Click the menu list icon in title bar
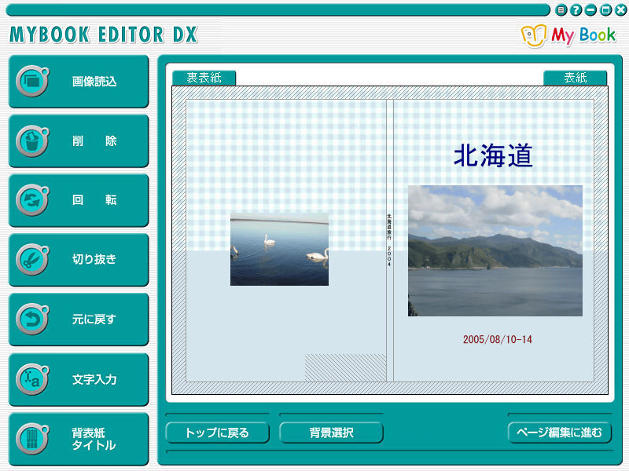The width and height of the screenshot is (629, 471). [x=561, y=10]
